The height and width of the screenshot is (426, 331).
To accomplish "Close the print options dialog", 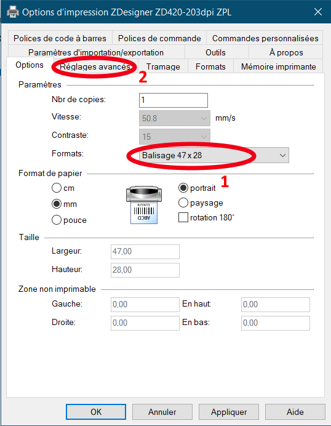I will coord(317,12).
